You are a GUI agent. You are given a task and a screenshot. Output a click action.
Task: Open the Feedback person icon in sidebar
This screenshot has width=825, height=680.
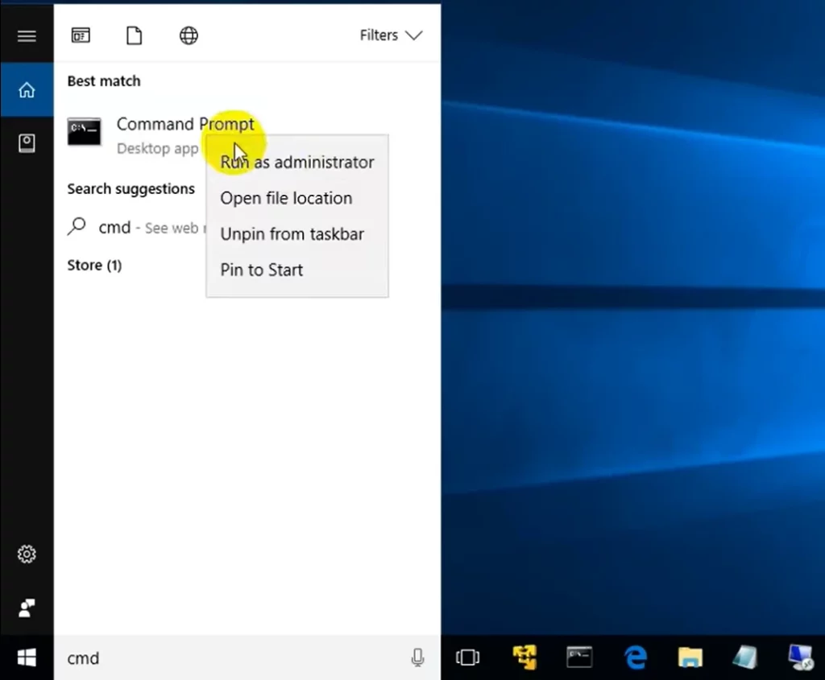27,608
